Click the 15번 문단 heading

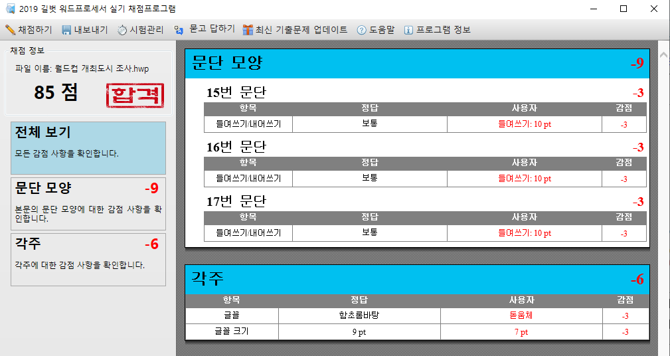pos(236,92)
